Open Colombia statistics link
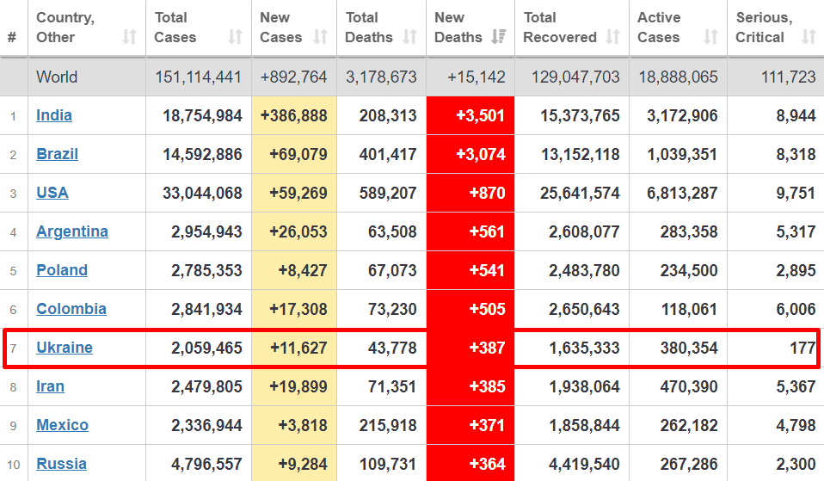The image size is (824, 481). point(71,309)
